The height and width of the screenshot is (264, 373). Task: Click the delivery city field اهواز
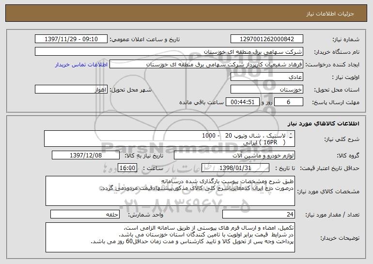[x=71, y=89]
